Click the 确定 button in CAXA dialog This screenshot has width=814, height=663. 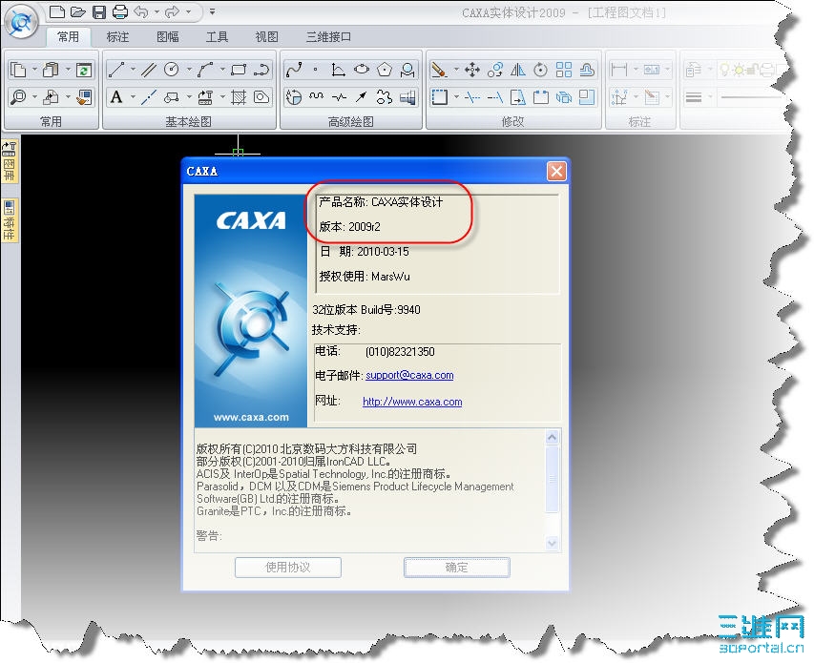[457, 567]
